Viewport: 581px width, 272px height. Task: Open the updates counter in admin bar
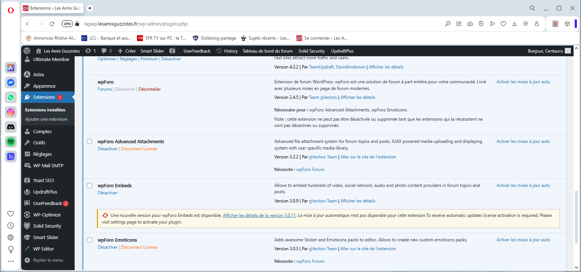90,51
